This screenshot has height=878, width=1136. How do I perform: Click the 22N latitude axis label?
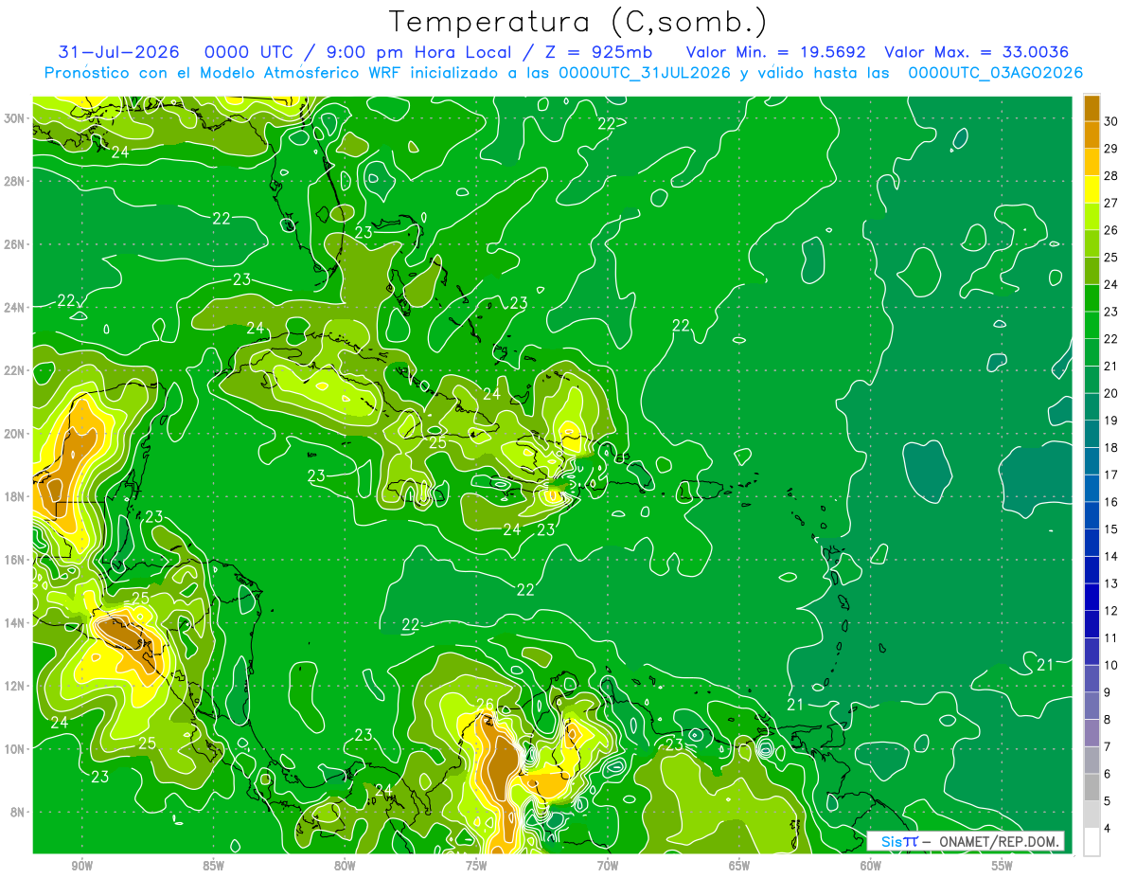16,370
